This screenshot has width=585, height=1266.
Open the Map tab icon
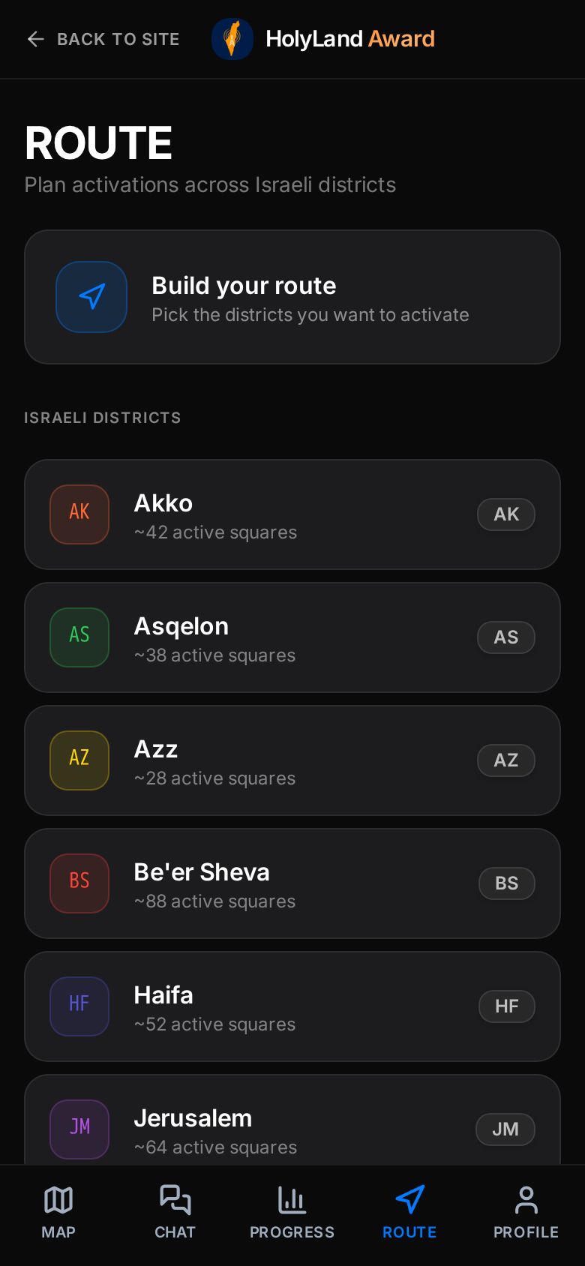click(58, 1200)
